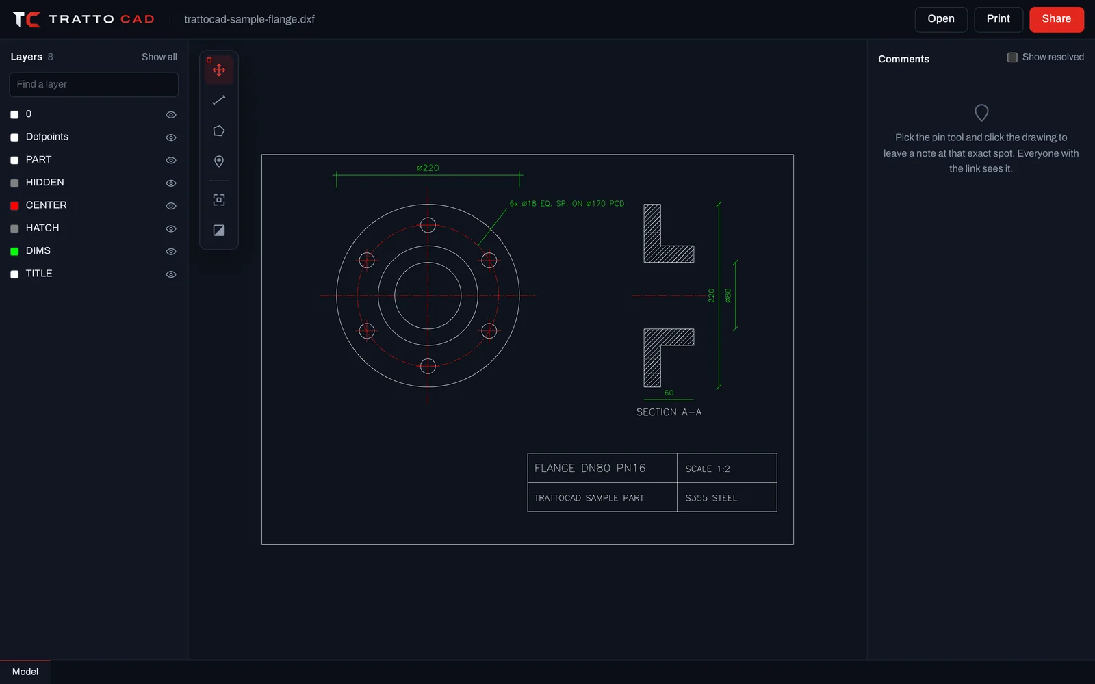Toggle visibility of the Defpoints layer

click(171, 137)
